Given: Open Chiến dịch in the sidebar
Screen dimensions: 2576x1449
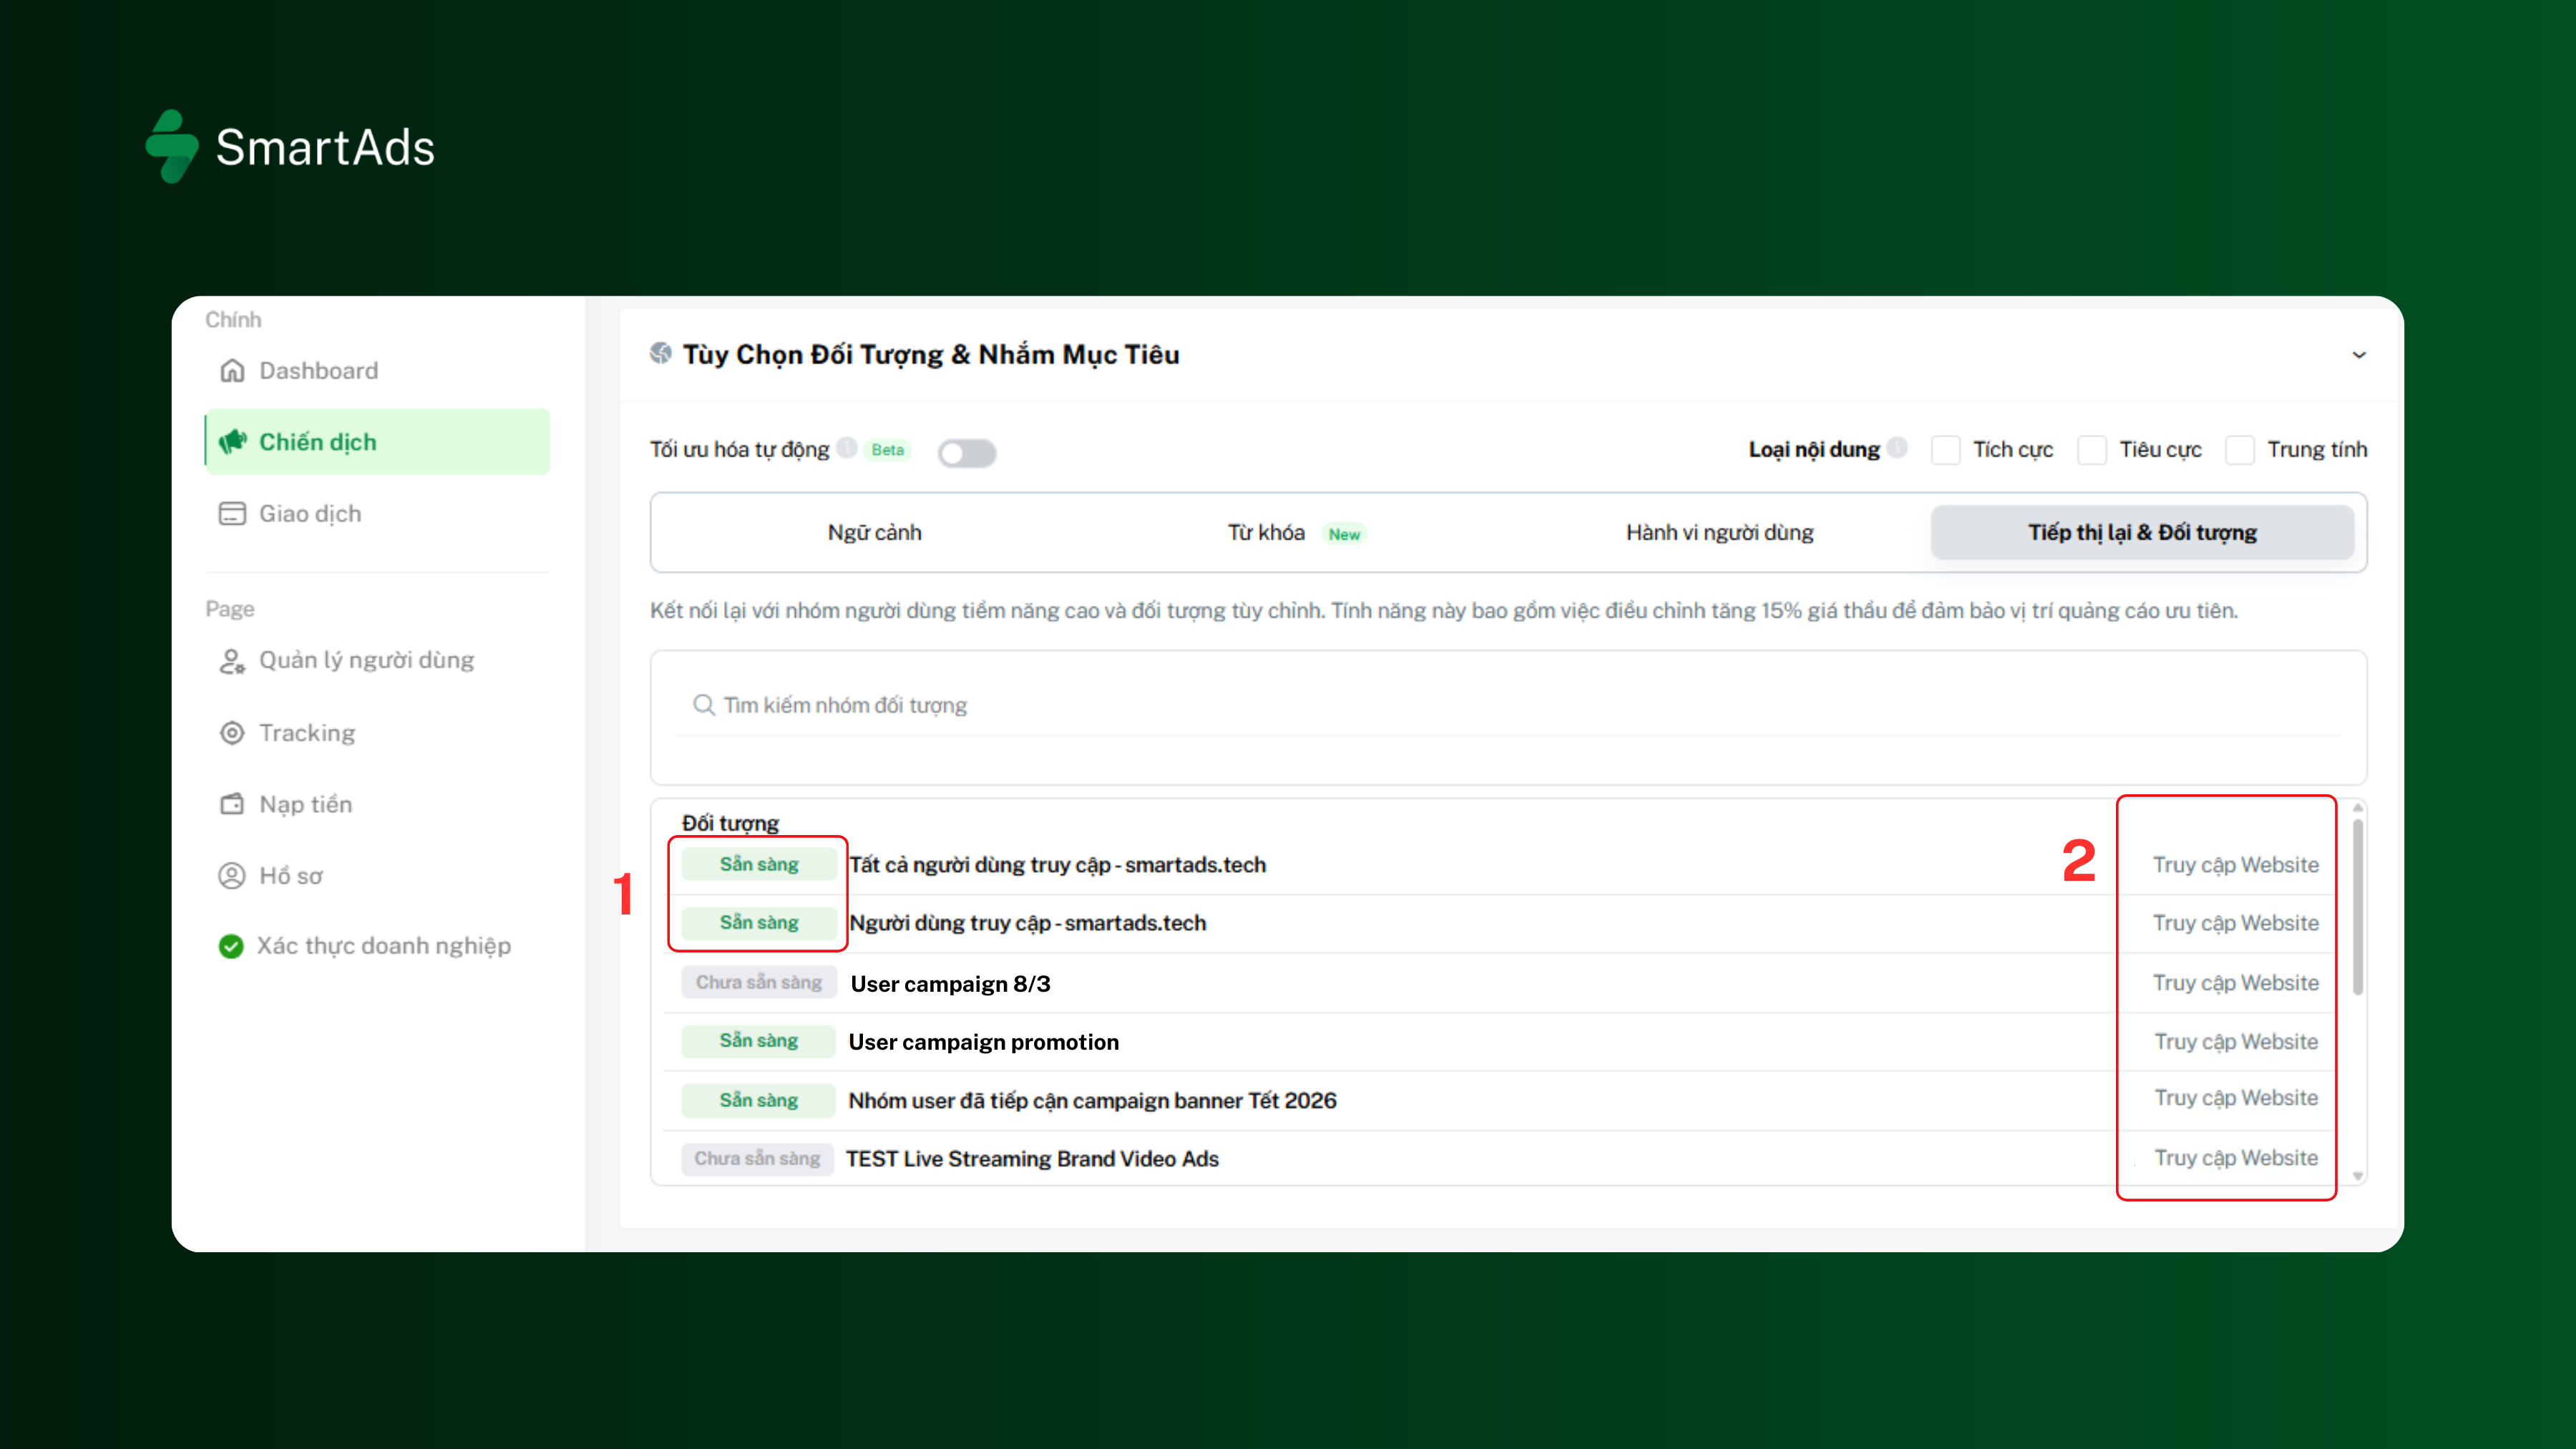Looking at the screenshot, I should (377, 442).
